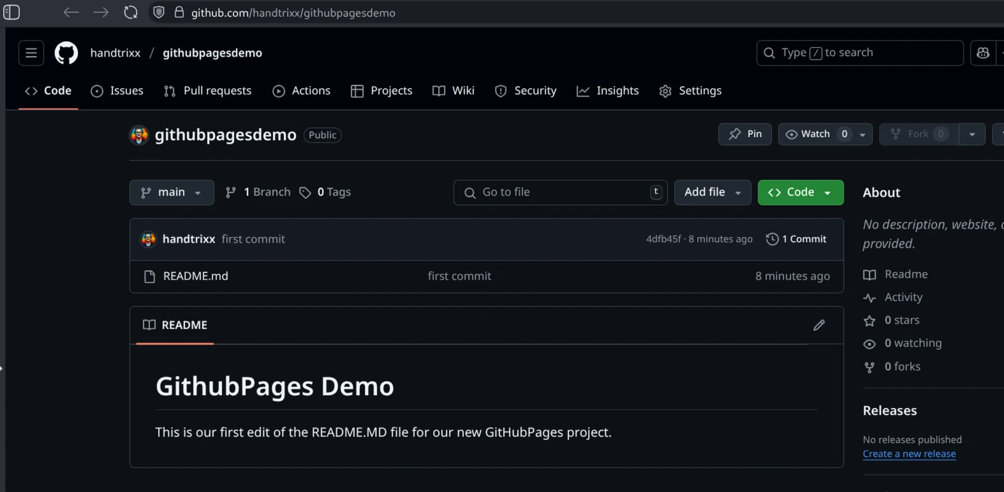This screenshot has height=492, width=1004.
Task: View the 1 Commit history link
Action: 796,239
